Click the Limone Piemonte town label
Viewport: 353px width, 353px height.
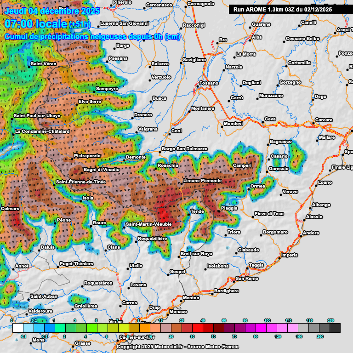tap(202, 181)
